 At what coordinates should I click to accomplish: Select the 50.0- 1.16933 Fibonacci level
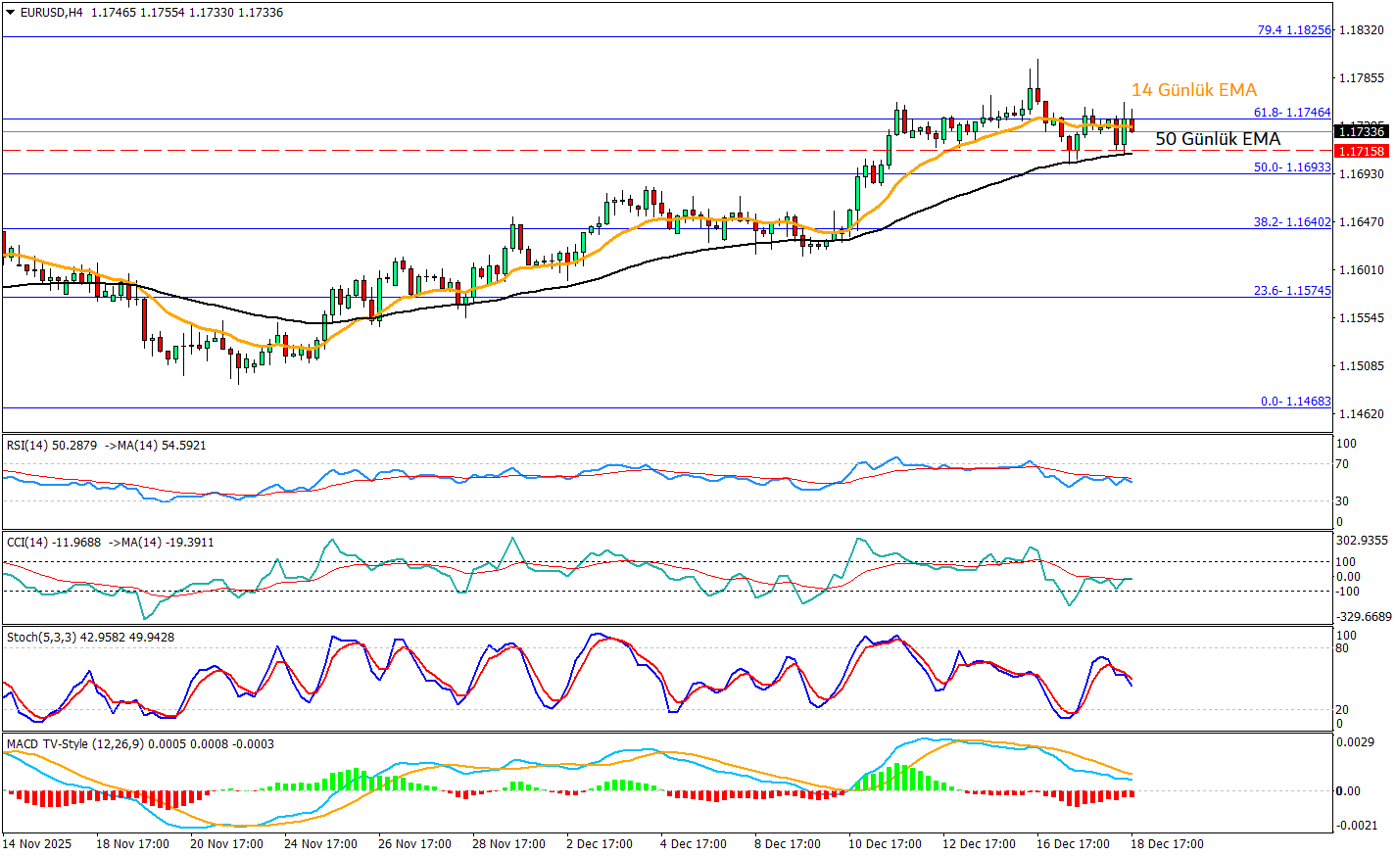click(x=1292, y=167)
